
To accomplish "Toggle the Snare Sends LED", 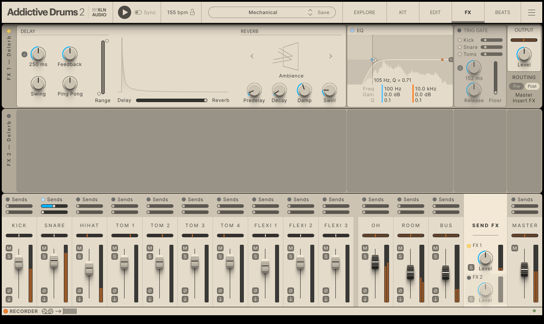I will tap(43, 199).
